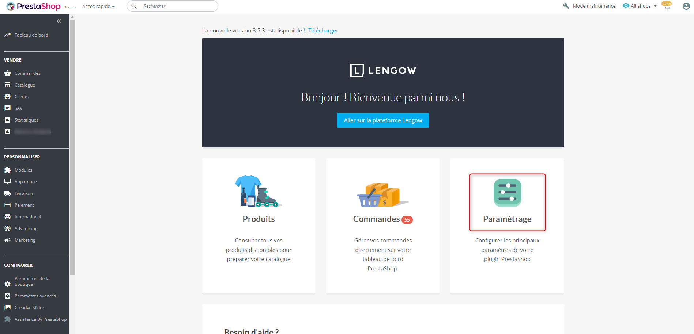Open International settings in sidebar
694x334 pixels.
(28, 217)
